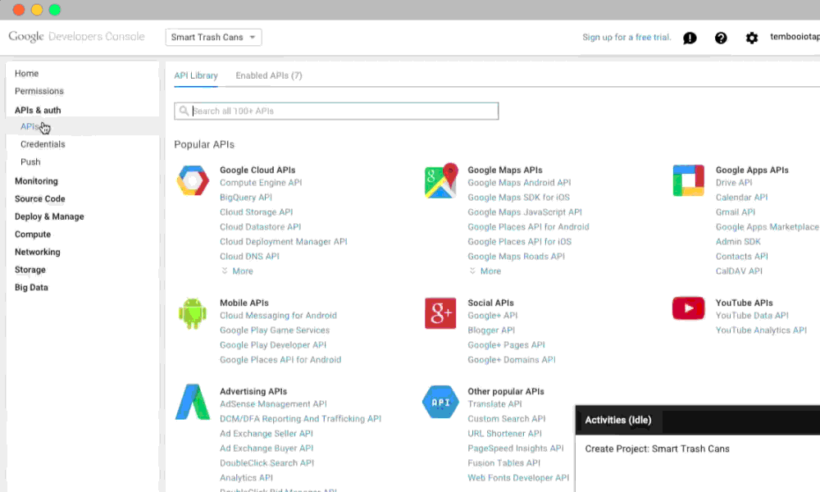Click the search magnifier icon

pos(184,111)
